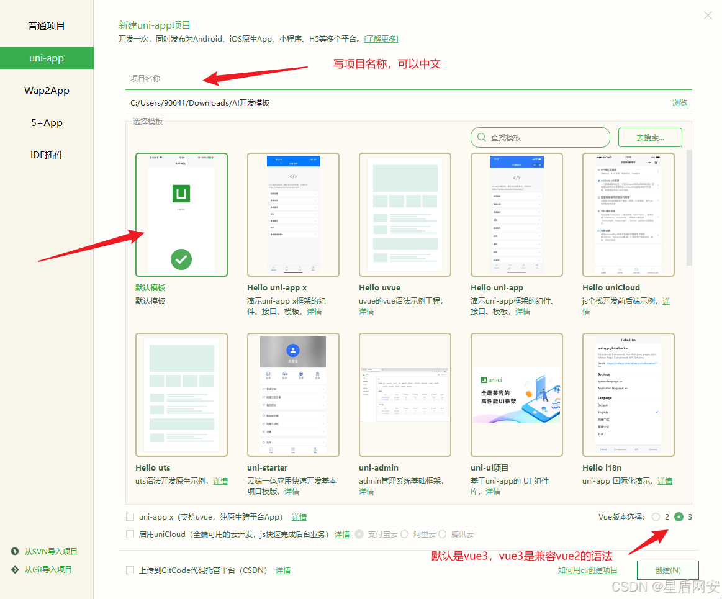Open 详情 link for uni-admin

(366, 492)
